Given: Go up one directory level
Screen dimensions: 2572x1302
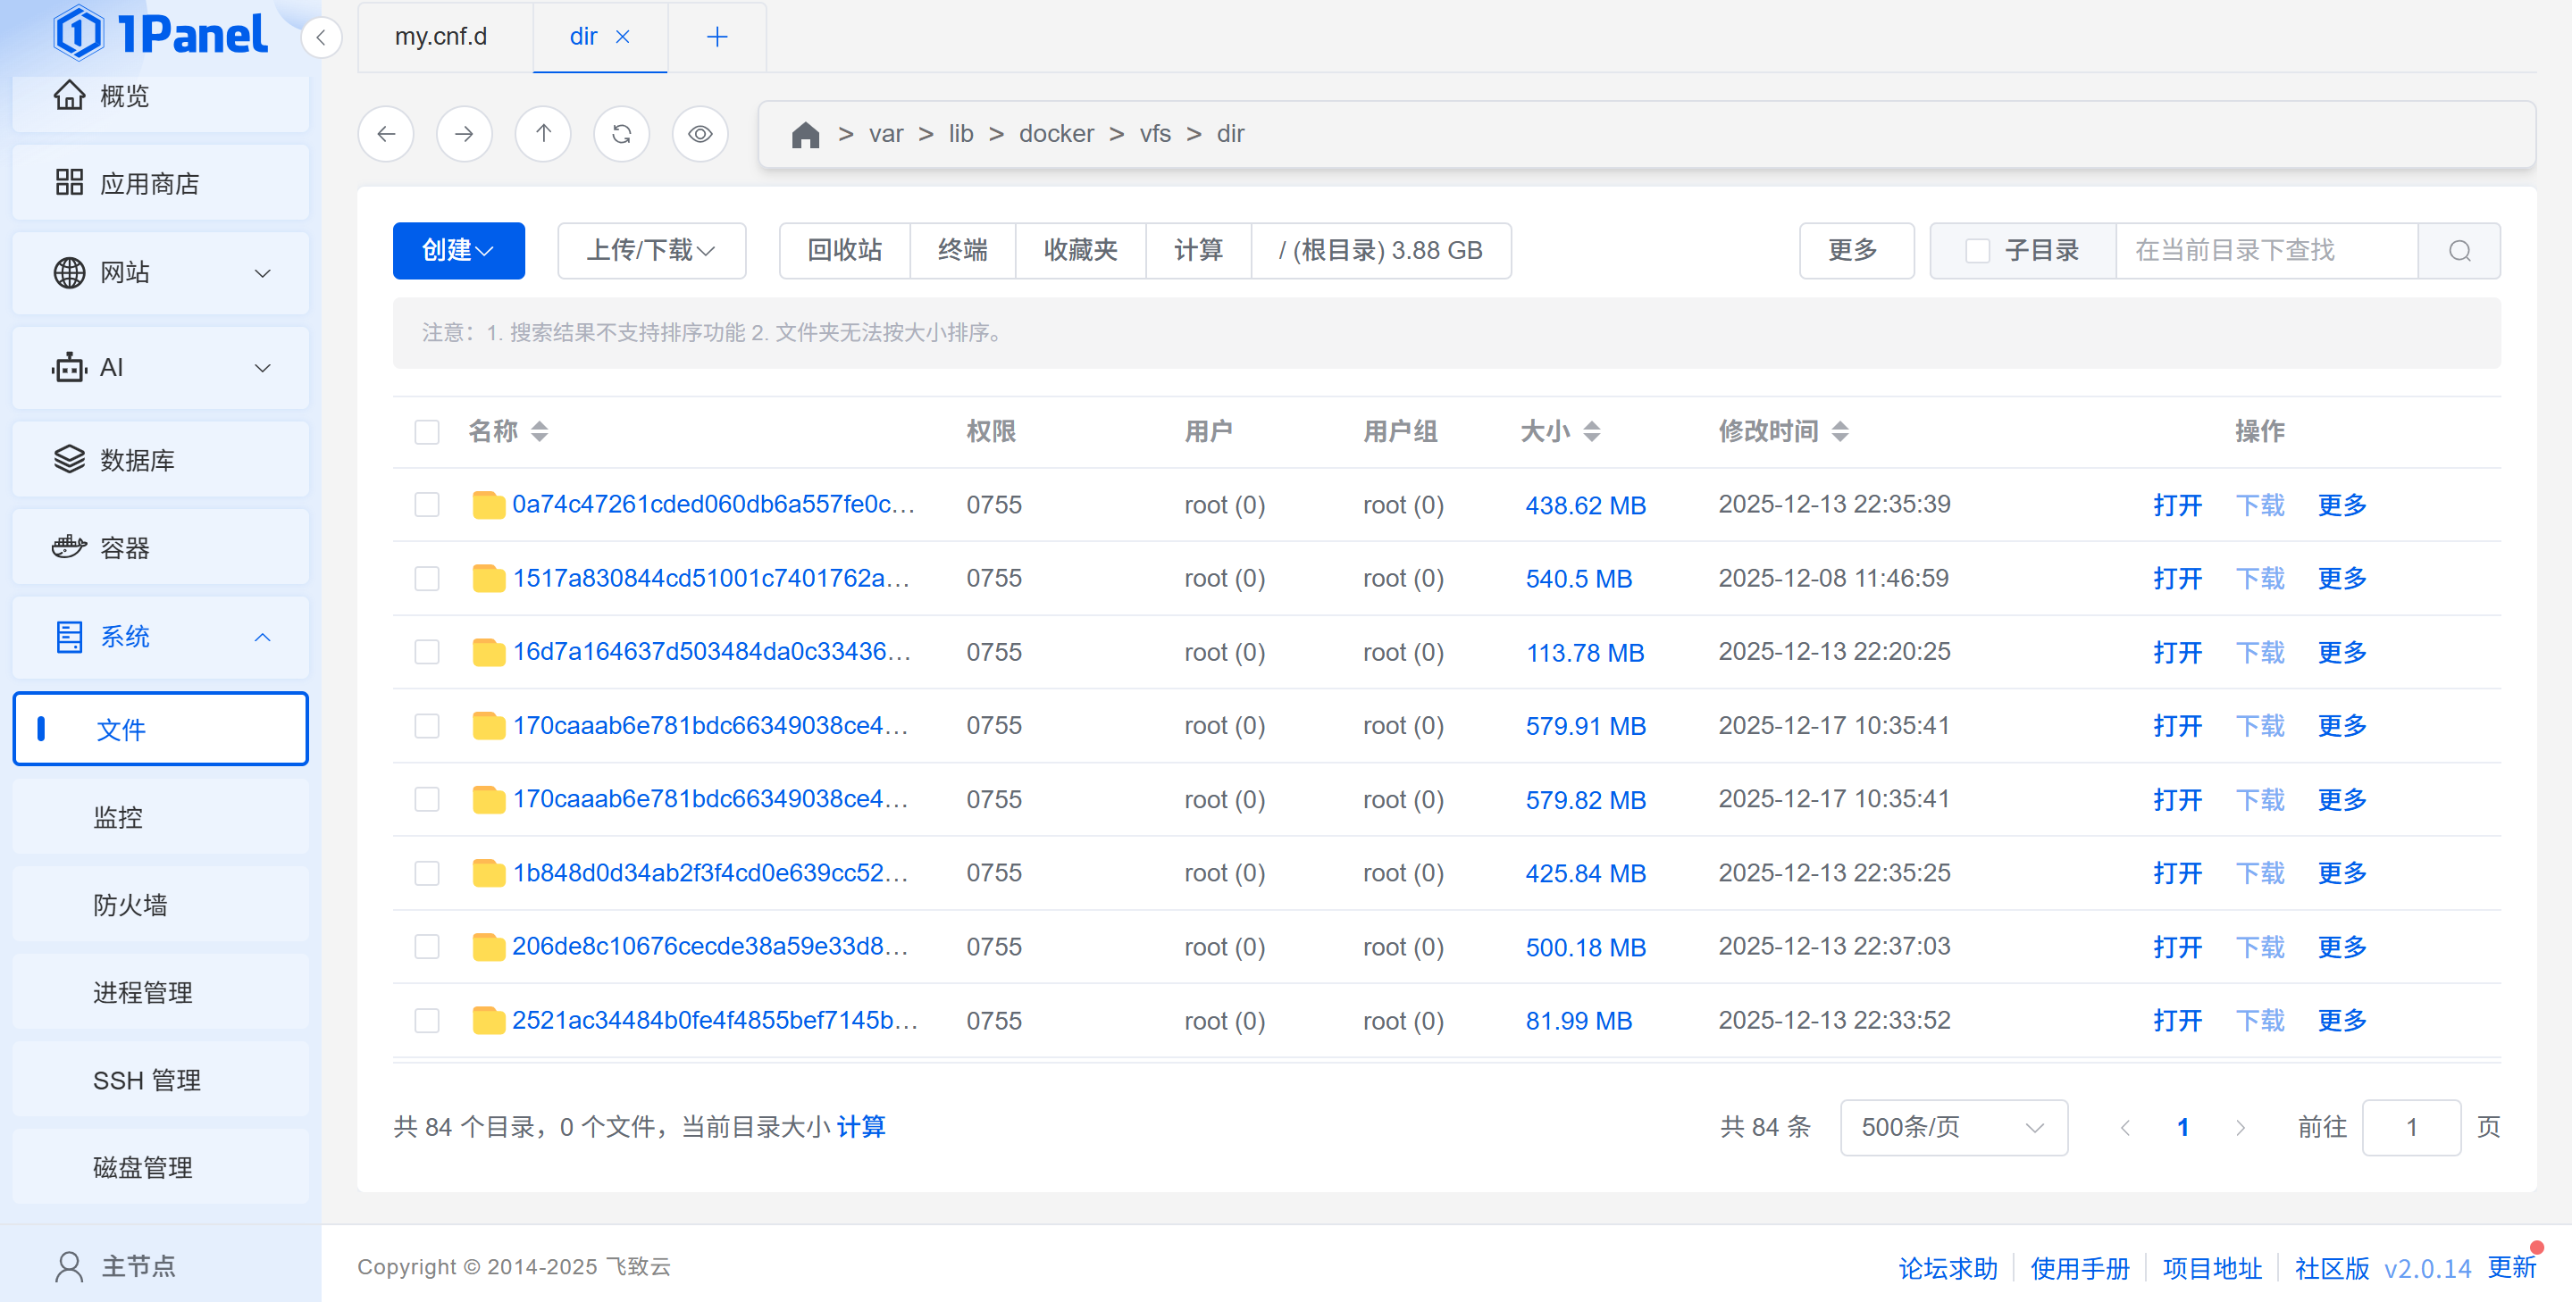Looking at the screenshot, I should 543,134.
